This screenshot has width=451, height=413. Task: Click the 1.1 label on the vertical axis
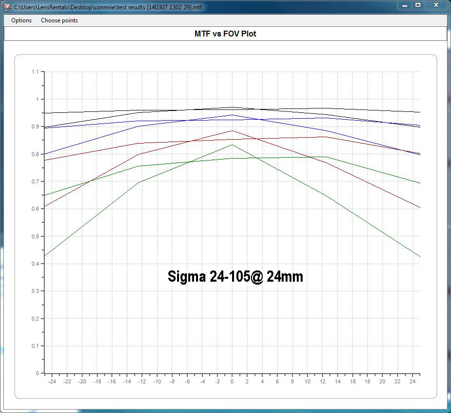(35, 72)
